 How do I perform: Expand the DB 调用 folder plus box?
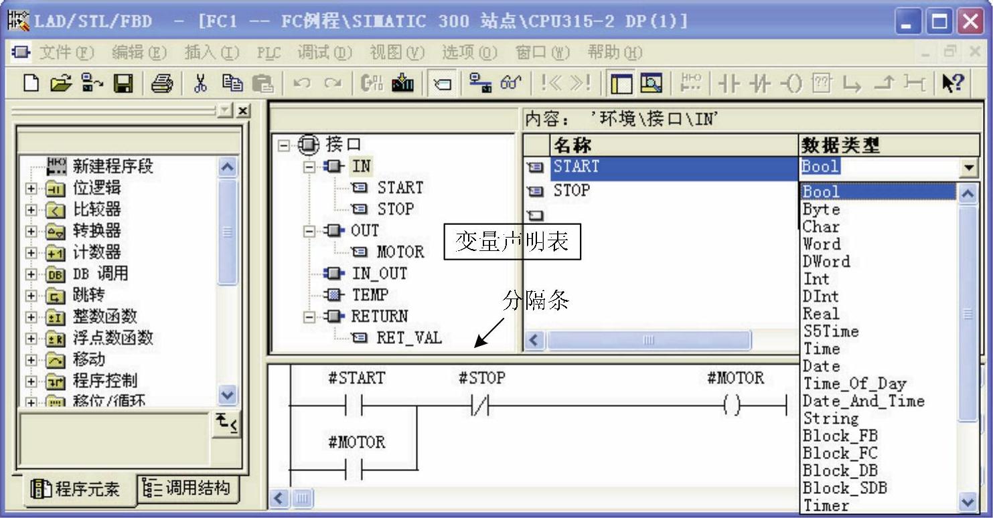[x=31, y=274]
